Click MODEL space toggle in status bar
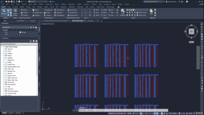Screen dimensions: 204x115 coord(130,113)
